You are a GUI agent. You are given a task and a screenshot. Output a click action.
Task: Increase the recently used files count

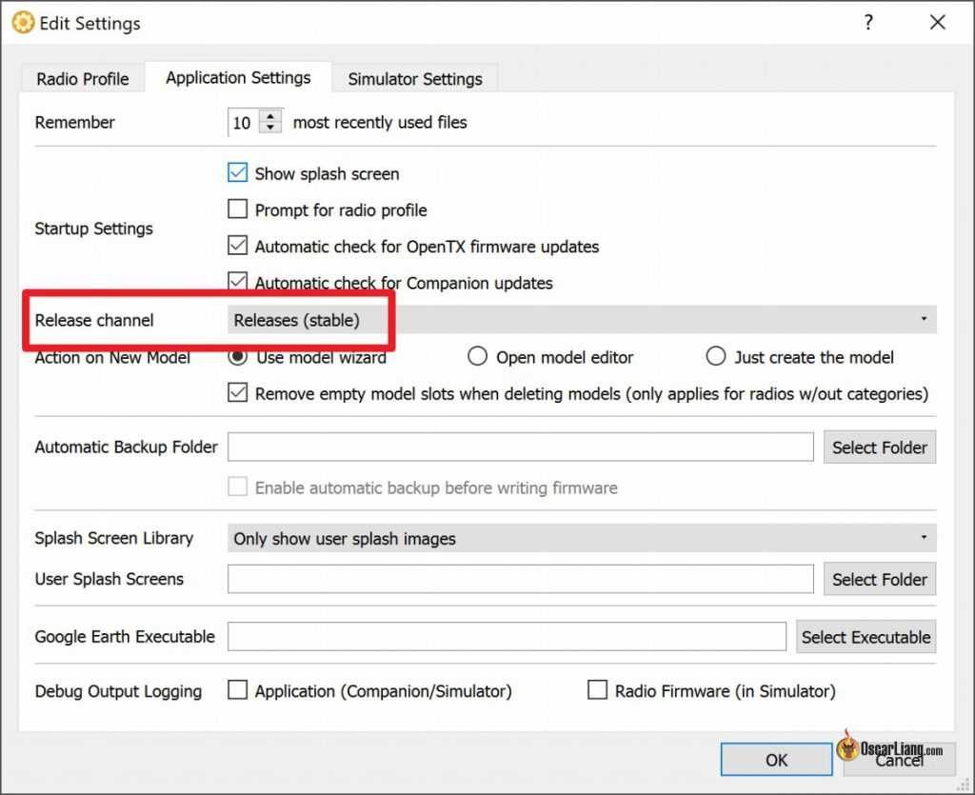[271, 116]
